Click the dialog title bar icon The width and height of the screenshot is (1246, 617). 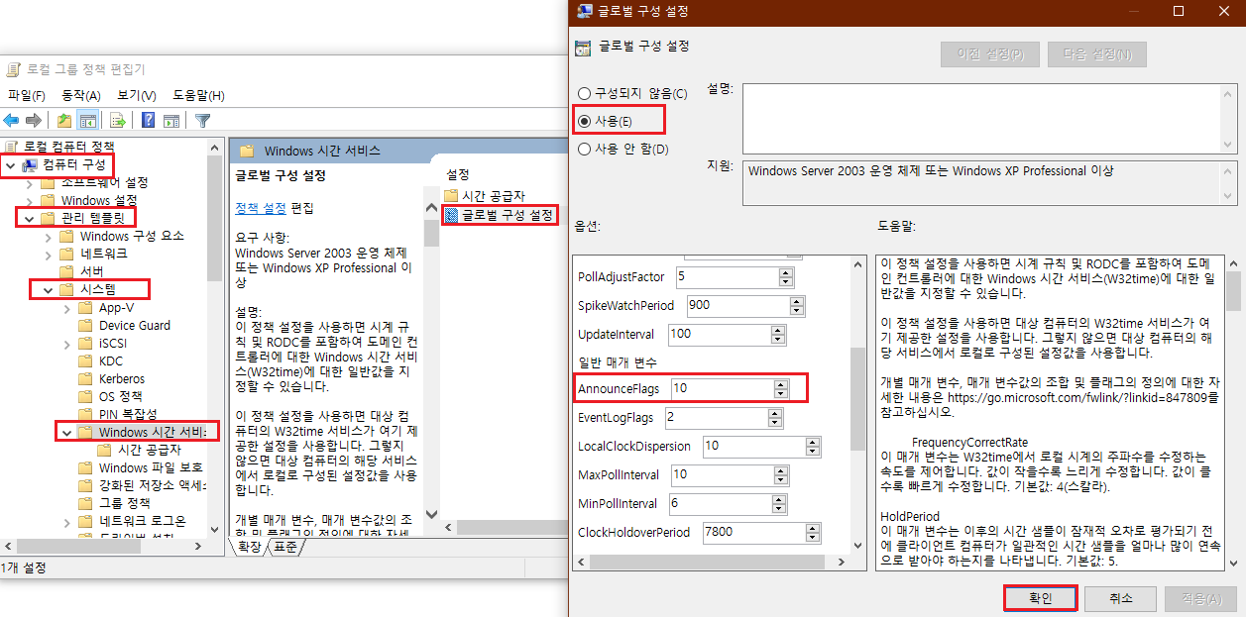tap(585, 11)
